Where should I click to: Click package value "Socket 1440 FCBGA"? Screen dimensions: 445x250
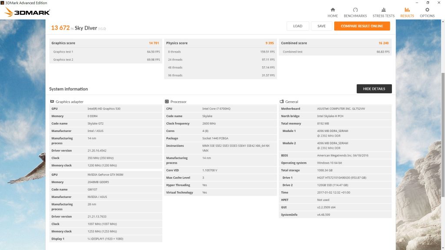[215, 138]
